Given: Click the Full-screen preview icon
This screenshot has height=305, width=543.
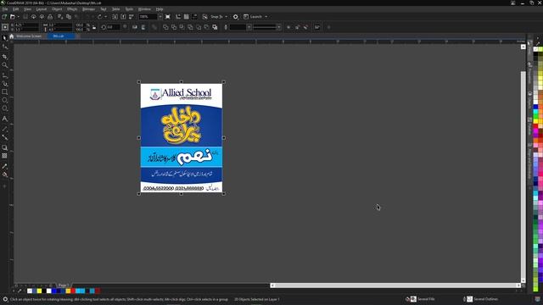Looking at the screenshot, I should pos(168,17).
